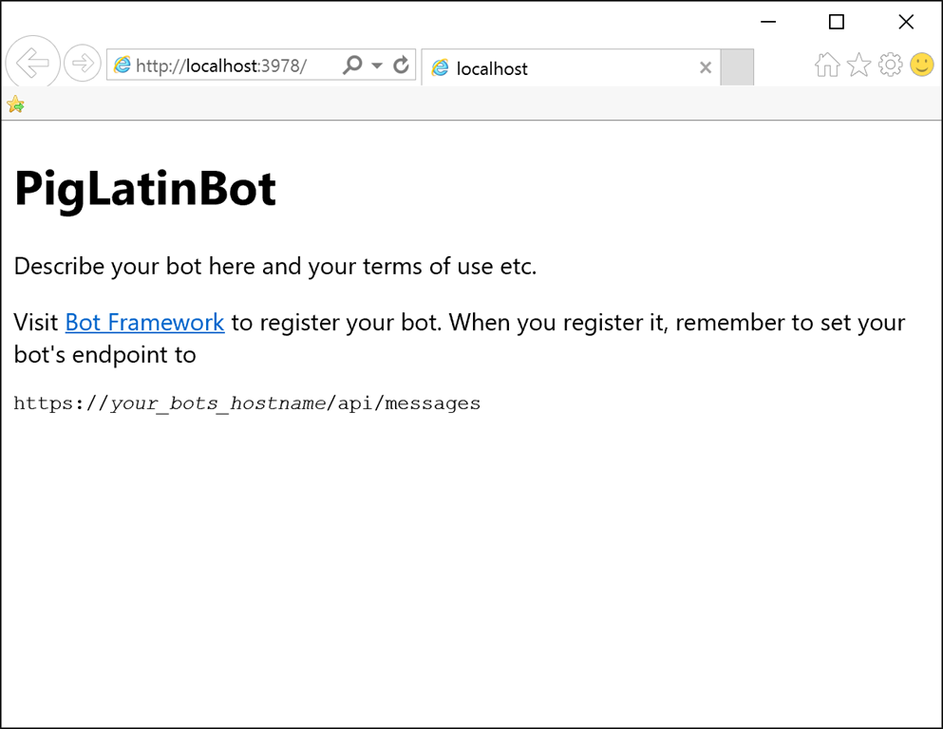Click the Internet Explorer page icon in address bar
The height and width of the screenshot is (729, 943).
click(123, 65)
